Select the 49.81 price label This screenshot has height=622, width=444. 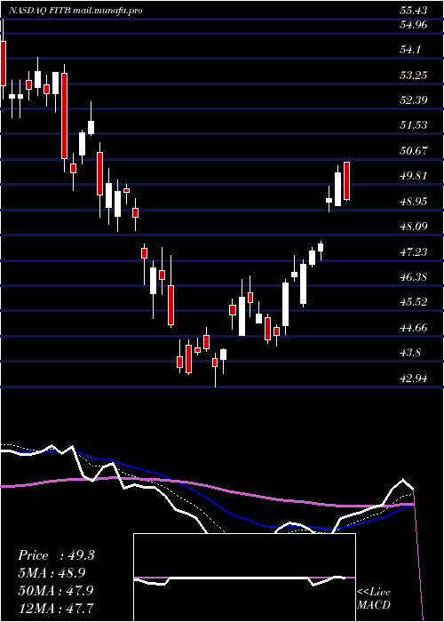pos(414,176)
